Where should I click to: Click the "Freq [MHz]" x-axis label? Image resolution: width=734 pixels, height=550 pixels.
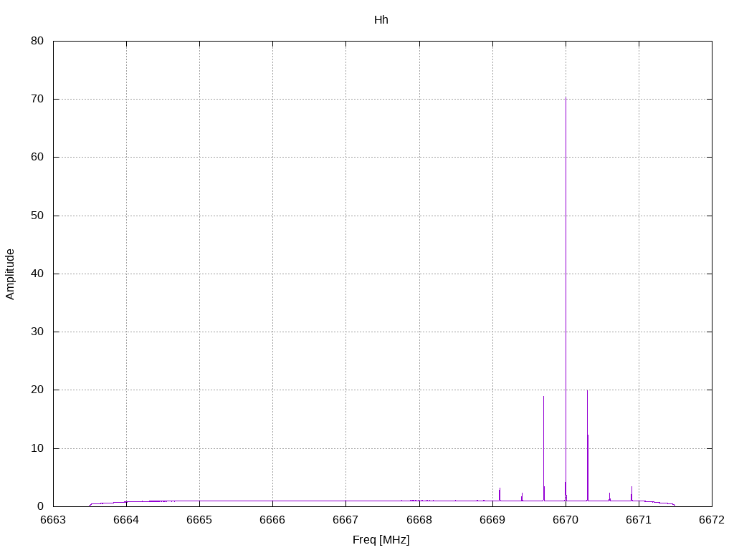click(x=381, y=540)
